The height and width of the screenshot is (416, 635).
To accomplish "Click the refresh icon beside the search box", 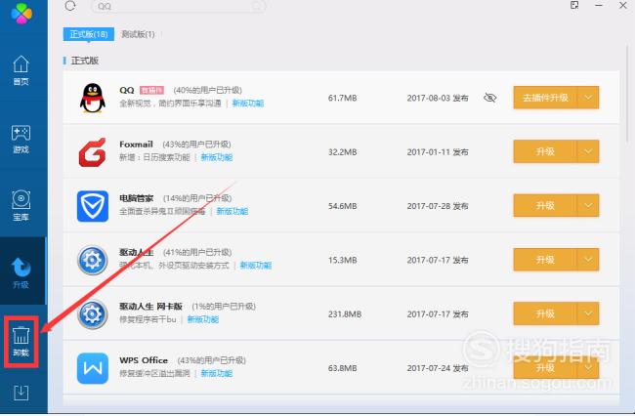I will tap(70, 6).
